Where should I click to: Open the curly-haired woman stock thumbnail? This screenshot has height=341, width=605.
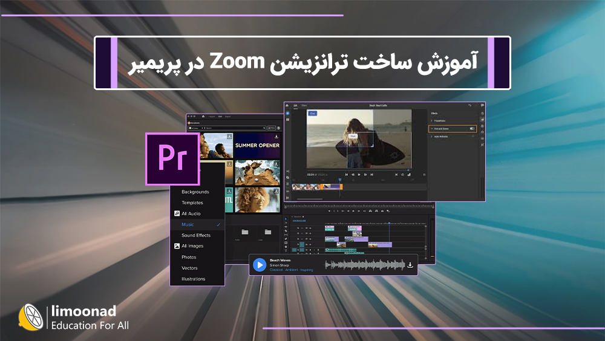[x=257, y=200]
